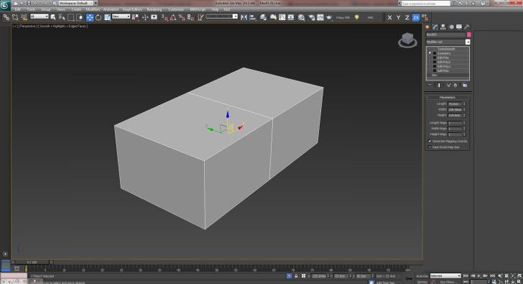The width and height of the screenshot is (523, 284).
Task: Switch to the Motion command panel tab
Action: click(451, 27)
